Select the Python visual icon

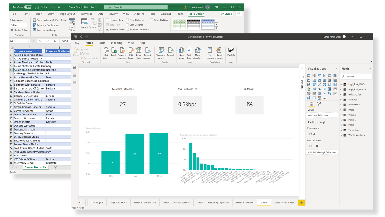point(330,93)
